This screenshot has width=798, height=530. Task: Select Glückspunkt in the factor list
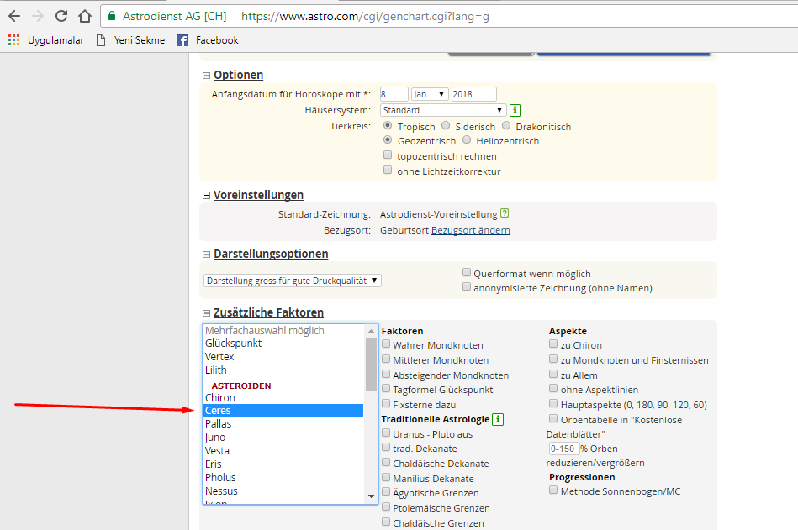point(283,344)
